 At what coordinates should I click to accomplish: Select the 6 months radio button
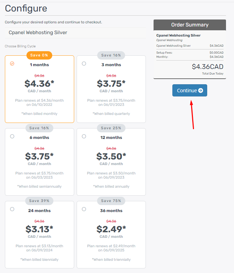[12, 136]
